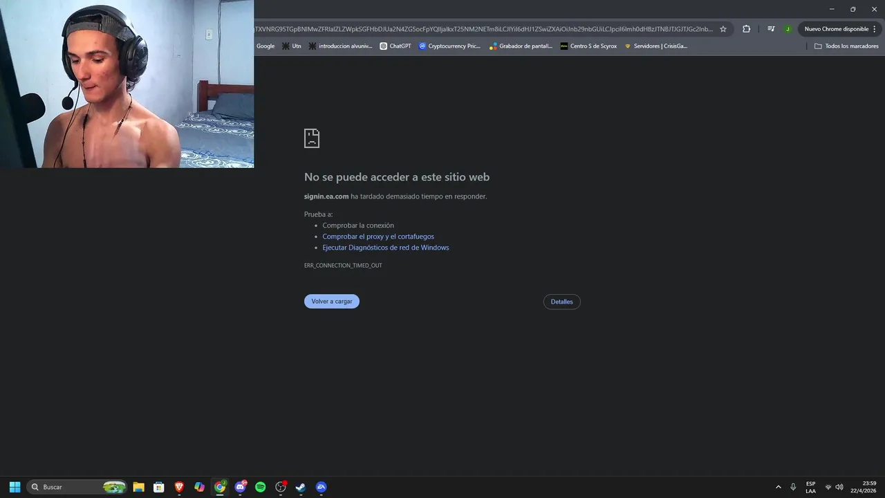The image size is (885, 498).
Task: Open the Google bookmark
Action: 265,46
